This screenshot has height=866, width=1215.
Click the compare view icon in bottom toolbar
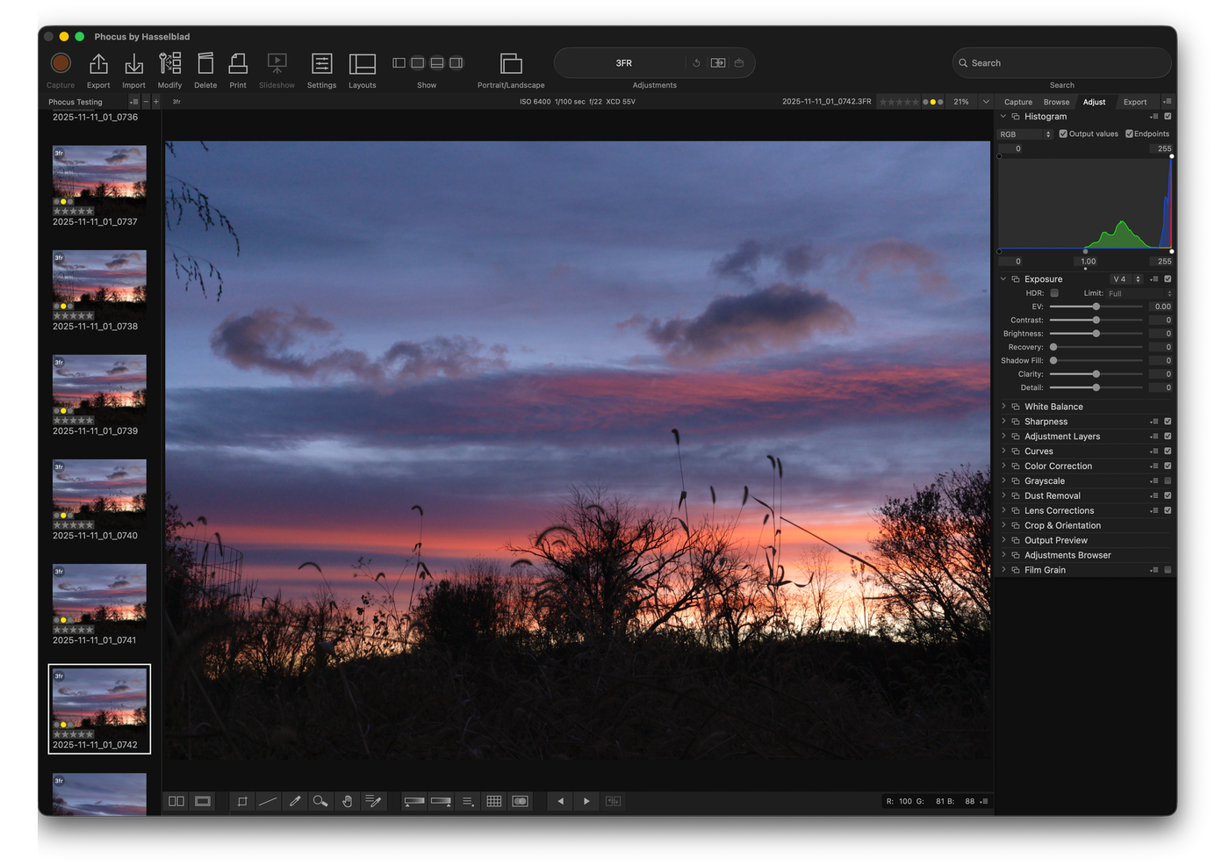point(176,801)
